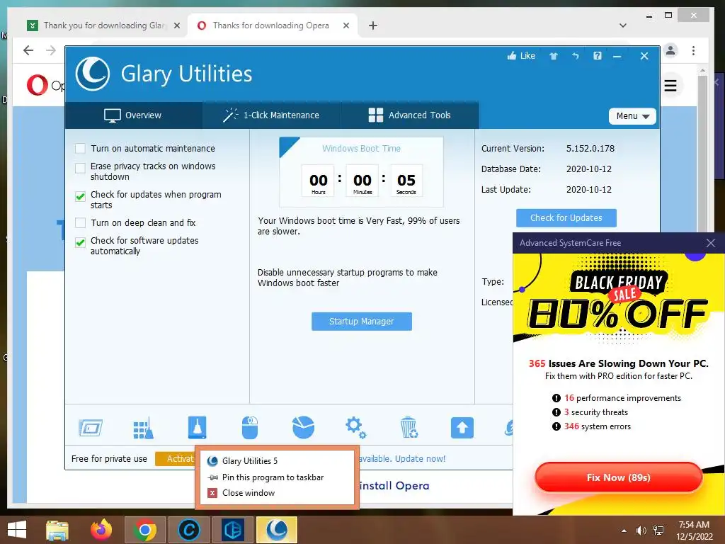Open the gears settings tool icon
725x544 pixels.
pyautogui.click(x=356, y=427)
